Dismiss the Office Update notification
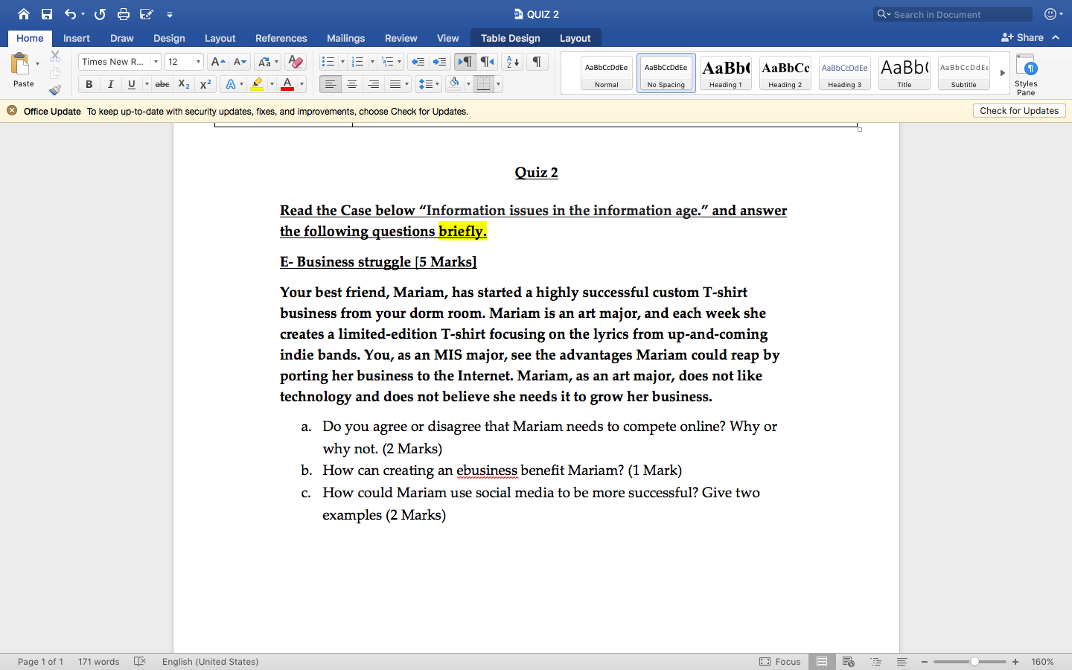Viewport: 1072px width, 670px height. (12, 111)
